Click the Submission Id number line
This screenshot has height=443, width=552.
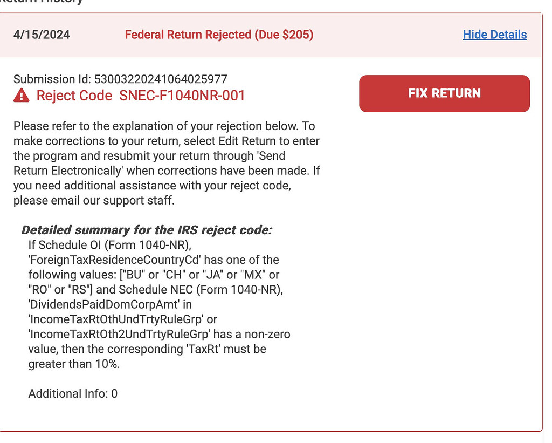click(x=120, y=79)
